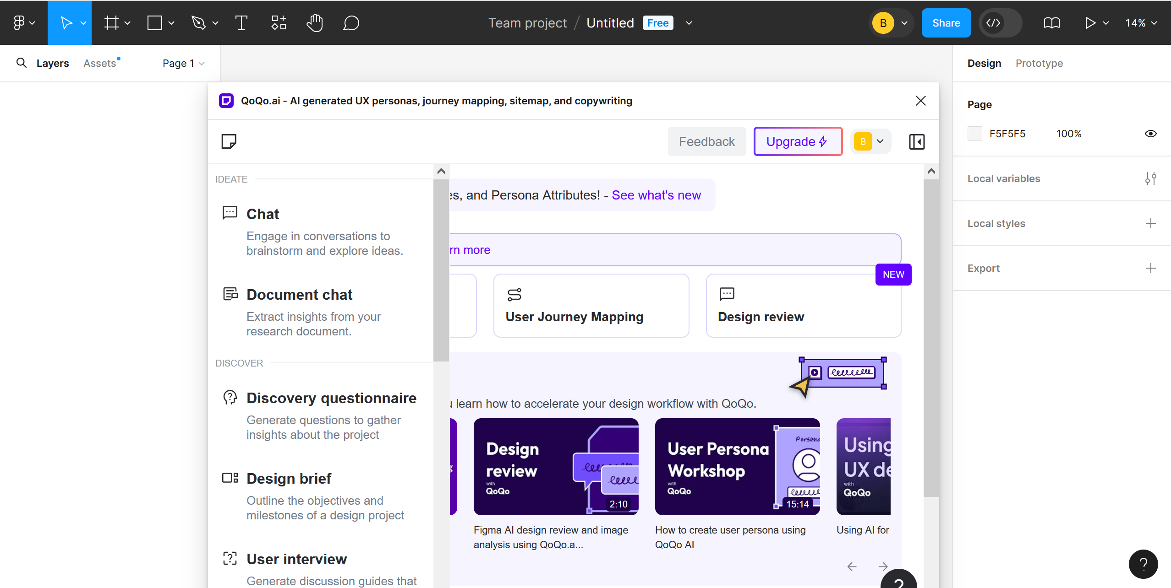
Task: Select the Comment tool
Action: tap(351, 23)
